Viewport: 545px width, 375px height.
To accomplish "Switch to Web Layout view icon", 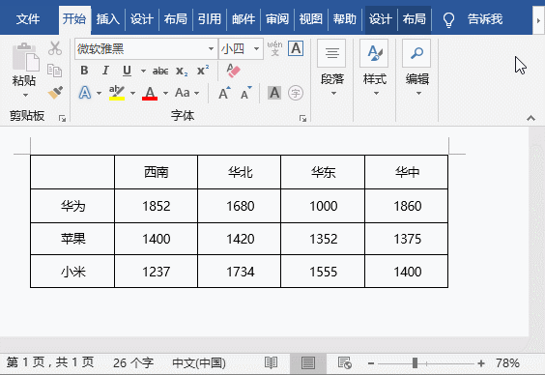I will pos(344,362).
